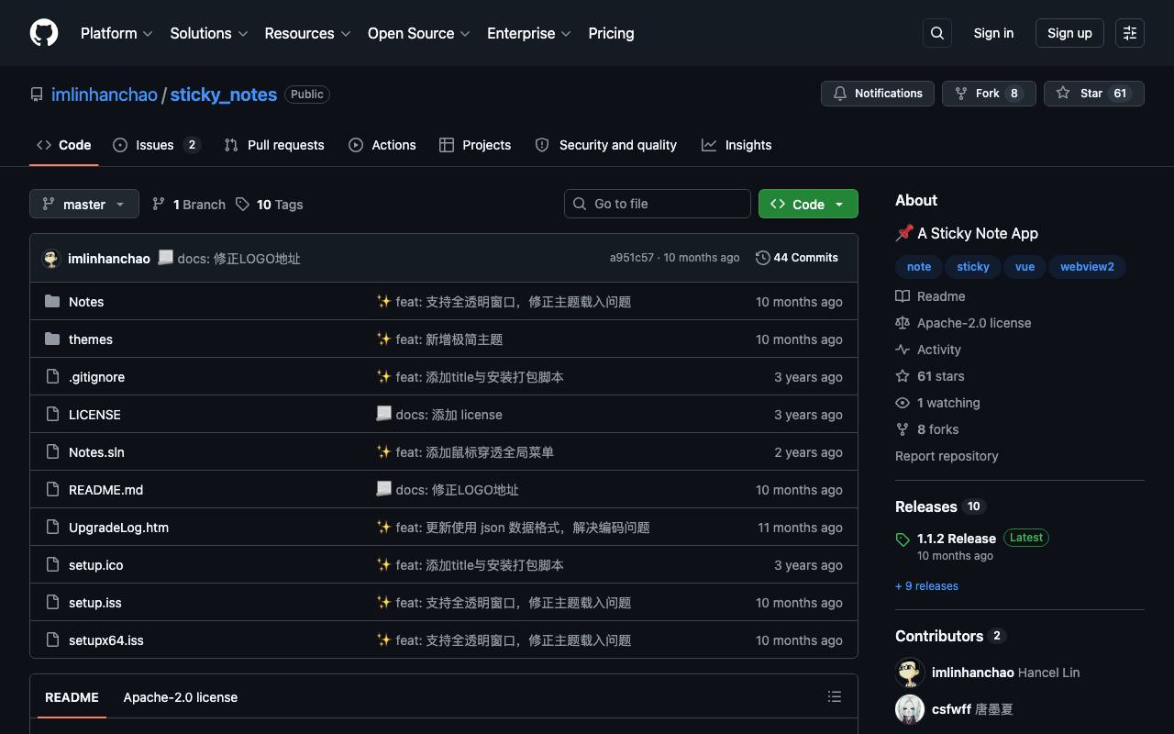
Task: Open the green Code dropdown button
Action: tap(808, 204)
